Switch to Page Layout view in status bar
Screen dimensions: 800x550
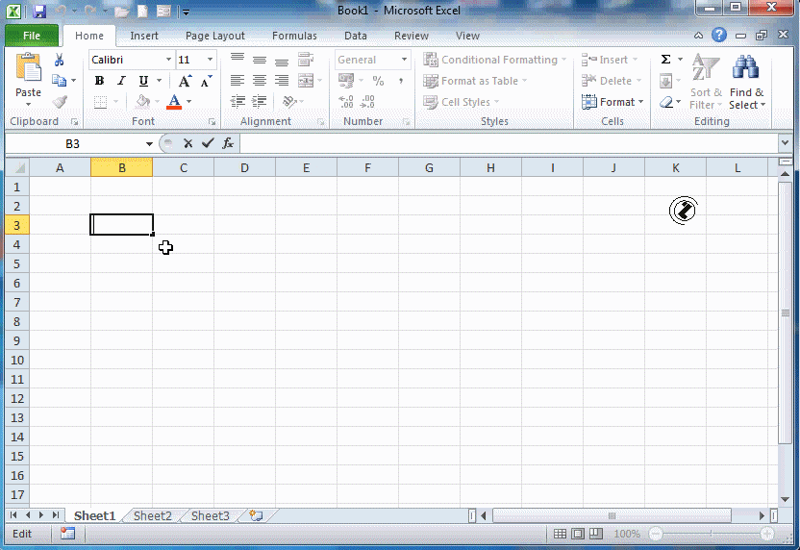[x=579, y=534]
